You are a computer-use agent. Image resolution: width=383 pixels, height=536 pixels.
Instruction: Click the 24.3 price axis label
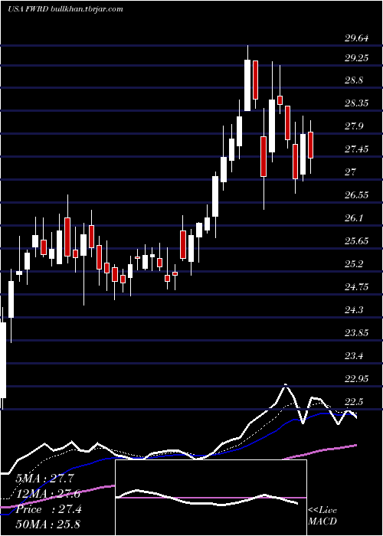354,309
